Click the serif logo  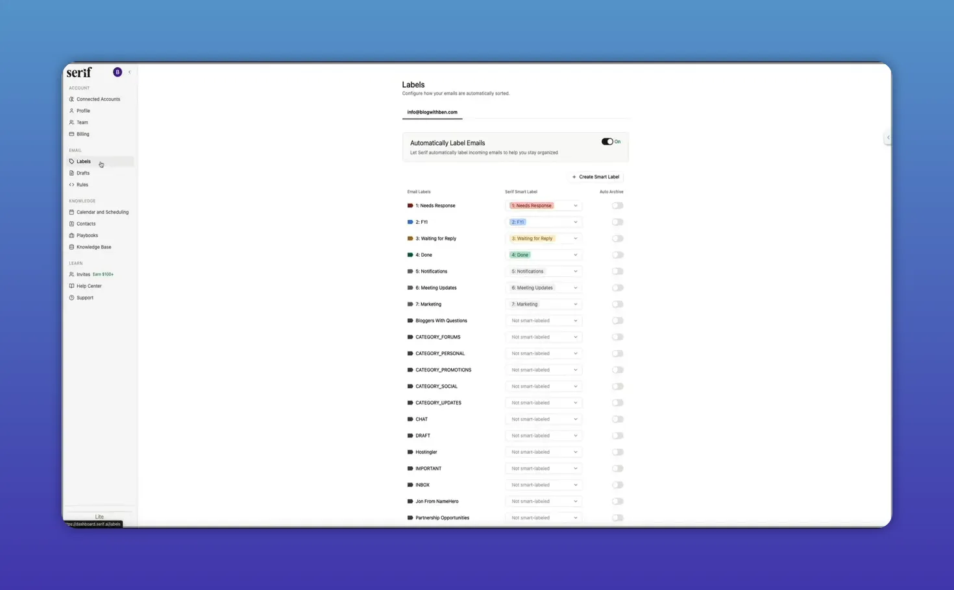(79, 72)
